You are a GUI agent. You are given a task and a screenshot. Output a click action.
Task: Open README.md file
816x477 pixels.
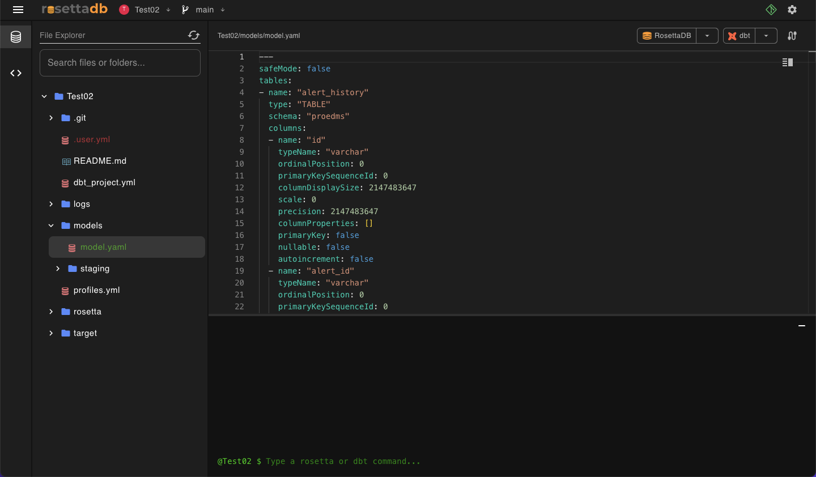100,161
